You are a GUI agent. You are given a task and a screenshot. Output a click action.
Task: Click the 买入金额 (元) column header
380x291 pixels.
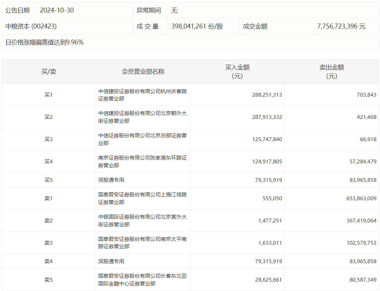click(237, 72)
